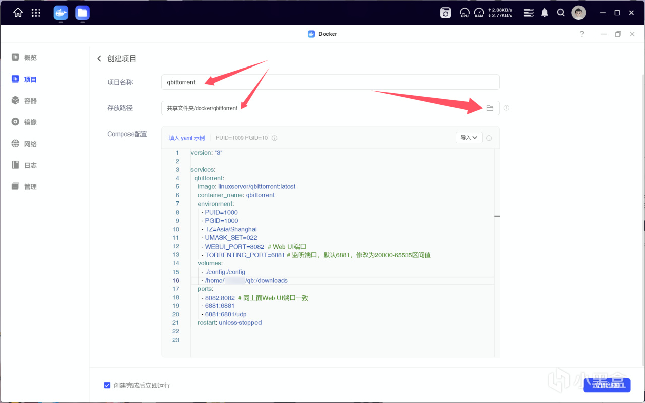Click the volumes: line in the editor
The image size is (645, 403).
click(210, 263)
